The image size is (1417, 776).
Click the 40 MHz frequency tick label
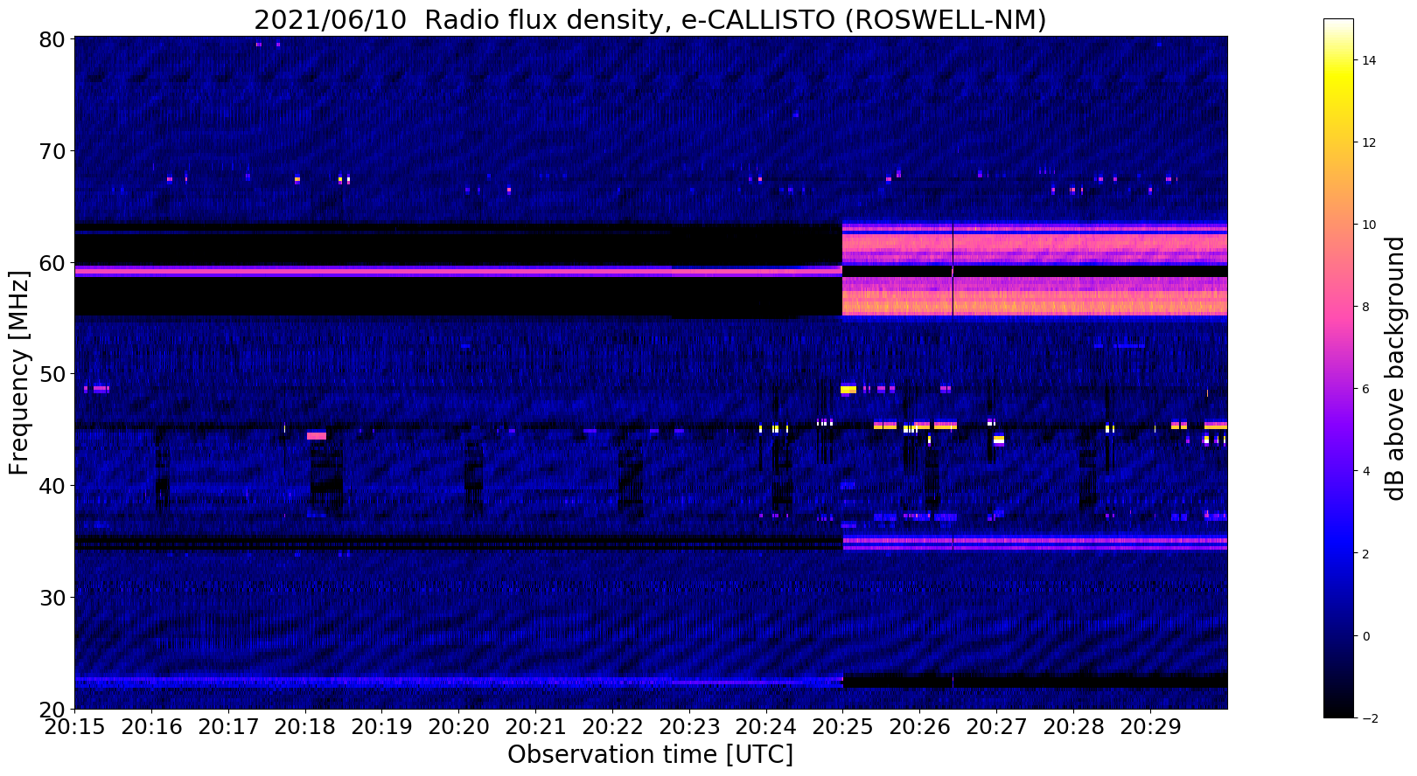tap(54, 486)
